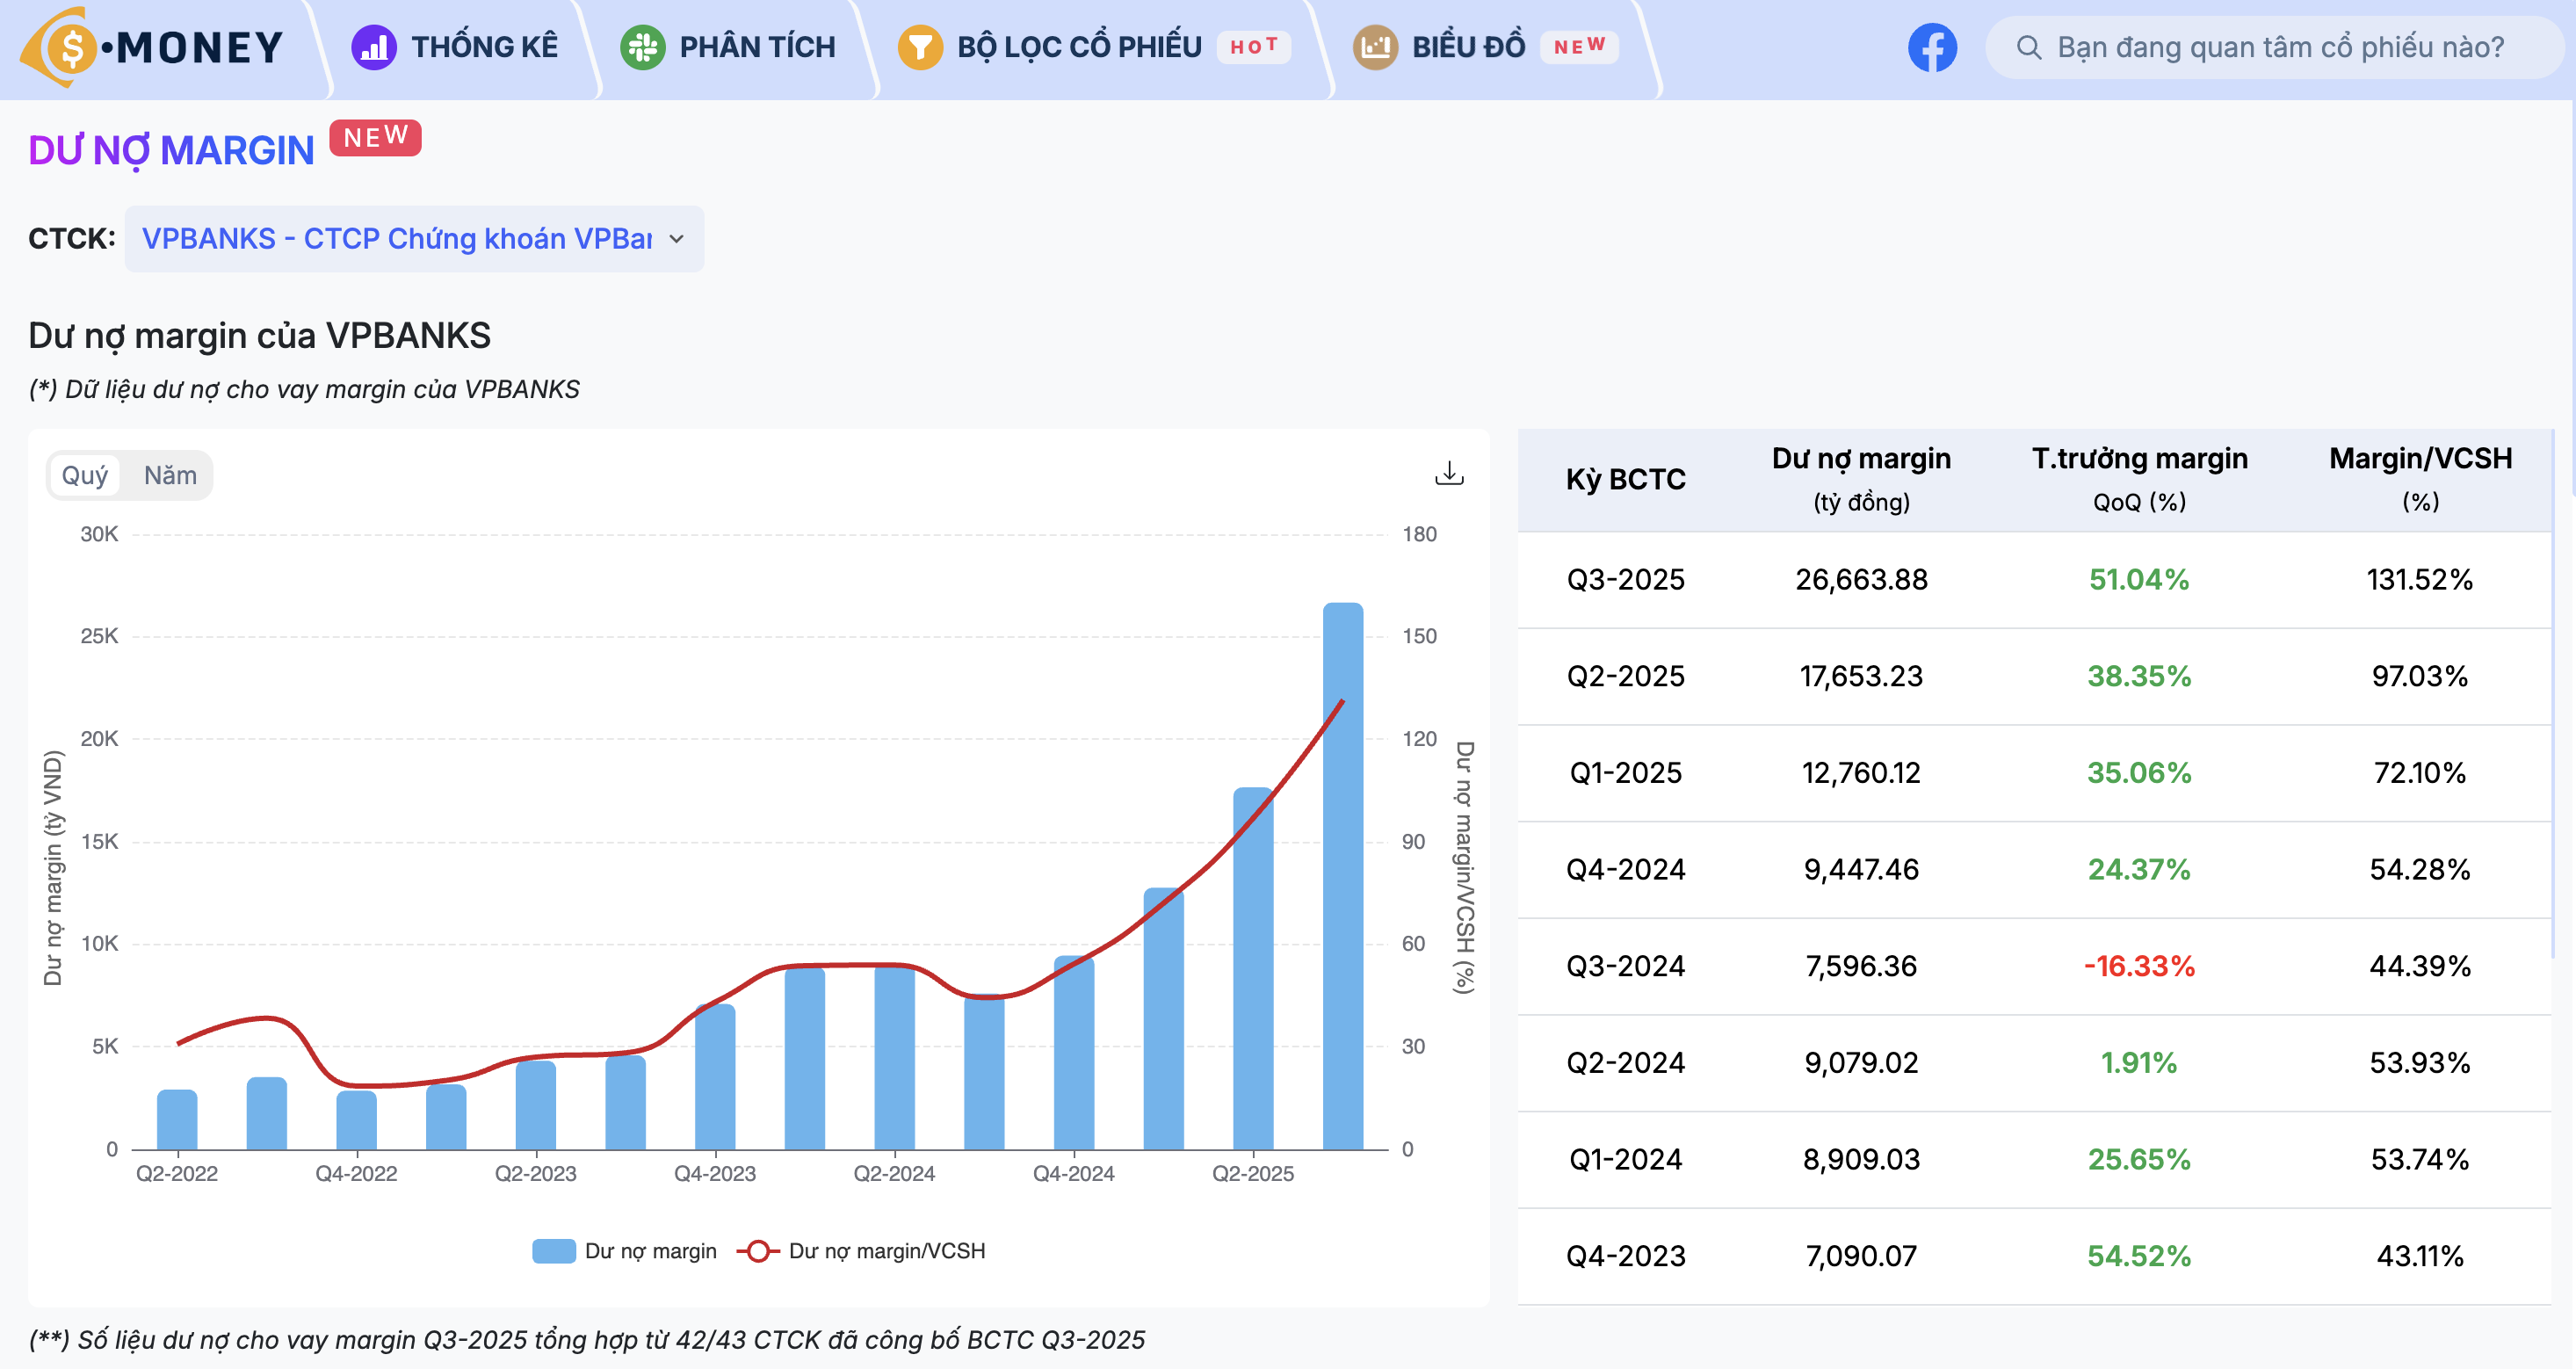Click the search magnifier icon
The width and height of the screenshot is (2576, 1369).
[2028, 47]
